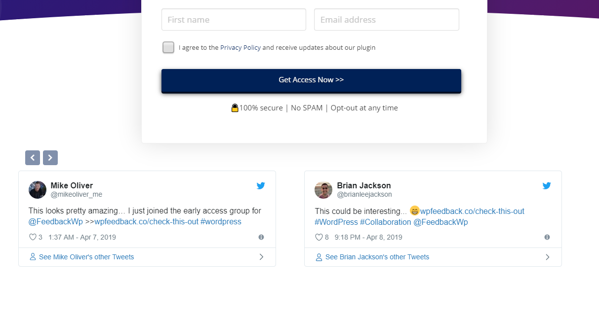Open @mikeoliver_me handle link
Viewport: 599px width, 316px height.
(x=77, y=194)
